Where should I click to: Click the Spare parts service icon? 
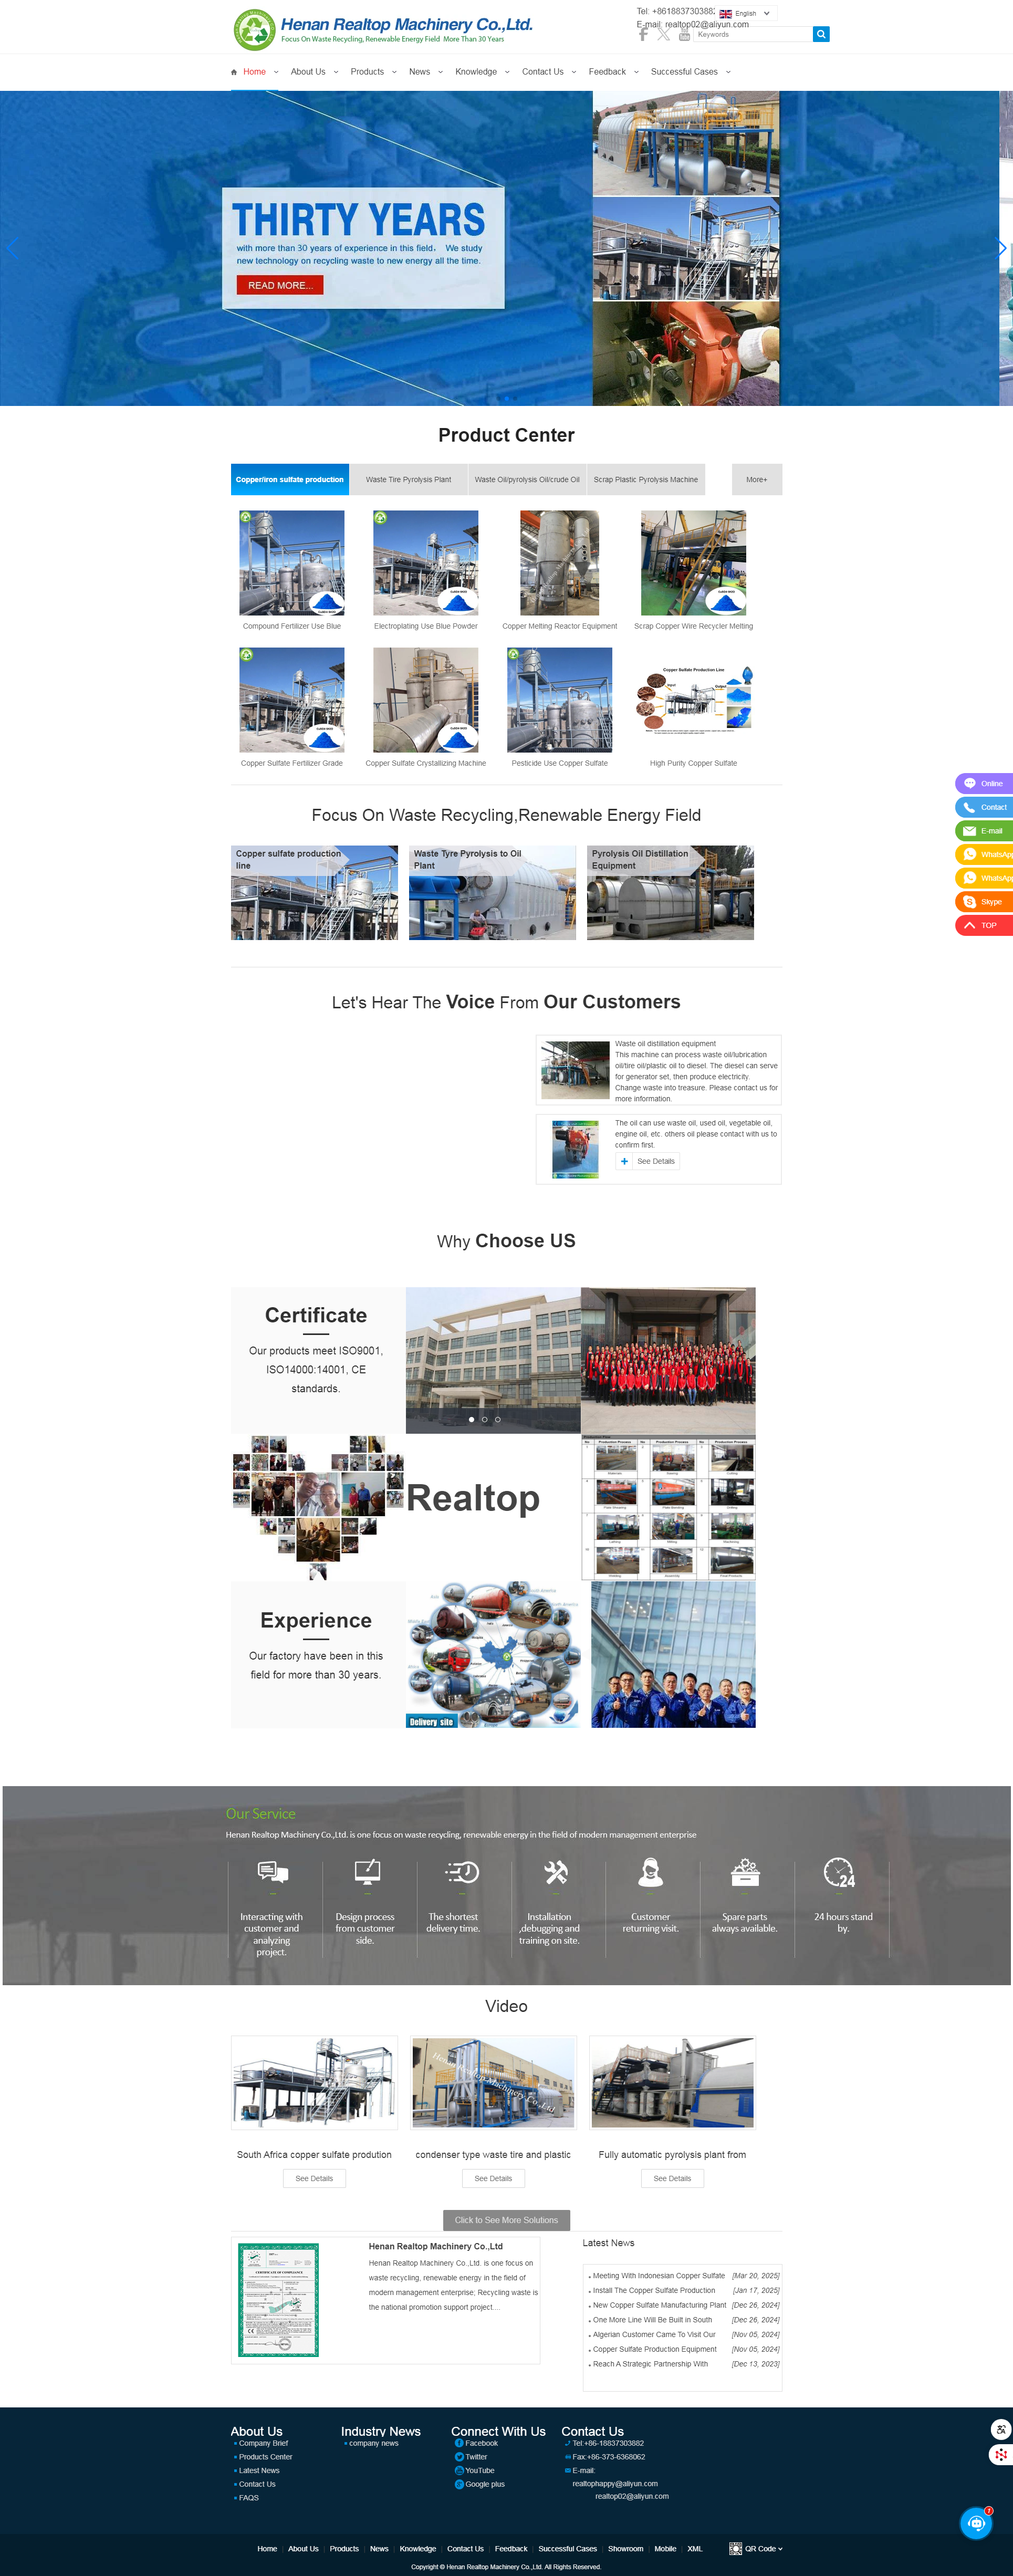[745, 1872]
